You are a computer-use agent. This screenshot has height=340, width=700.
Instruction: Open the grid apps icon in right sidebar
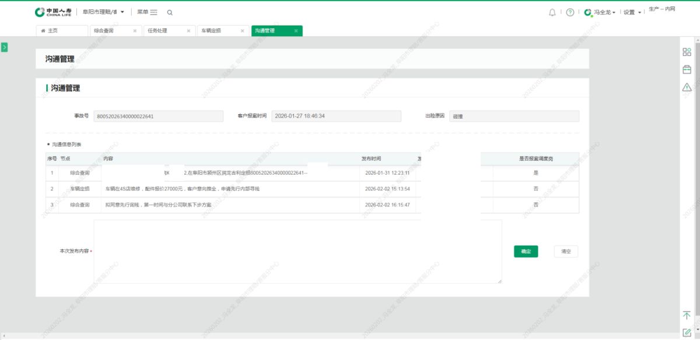(x=687, y=52)
